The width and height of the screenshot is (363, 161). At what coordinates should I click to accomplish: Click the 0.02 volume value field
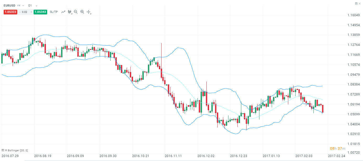pos(25,12)
